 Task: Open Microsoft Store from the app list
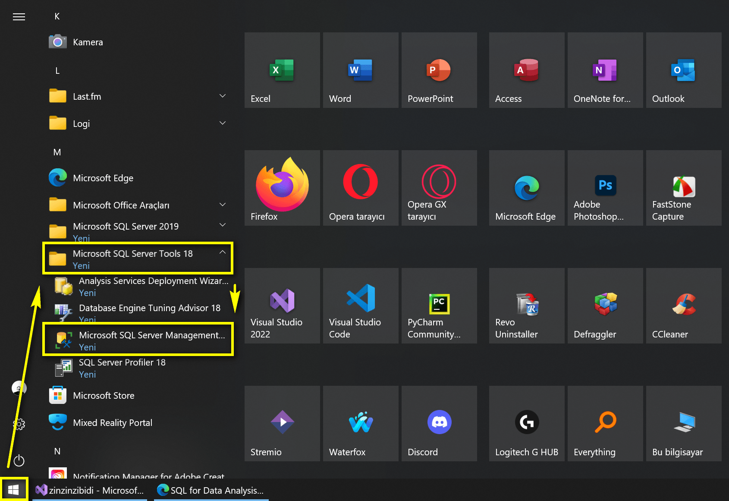point(138,395)
